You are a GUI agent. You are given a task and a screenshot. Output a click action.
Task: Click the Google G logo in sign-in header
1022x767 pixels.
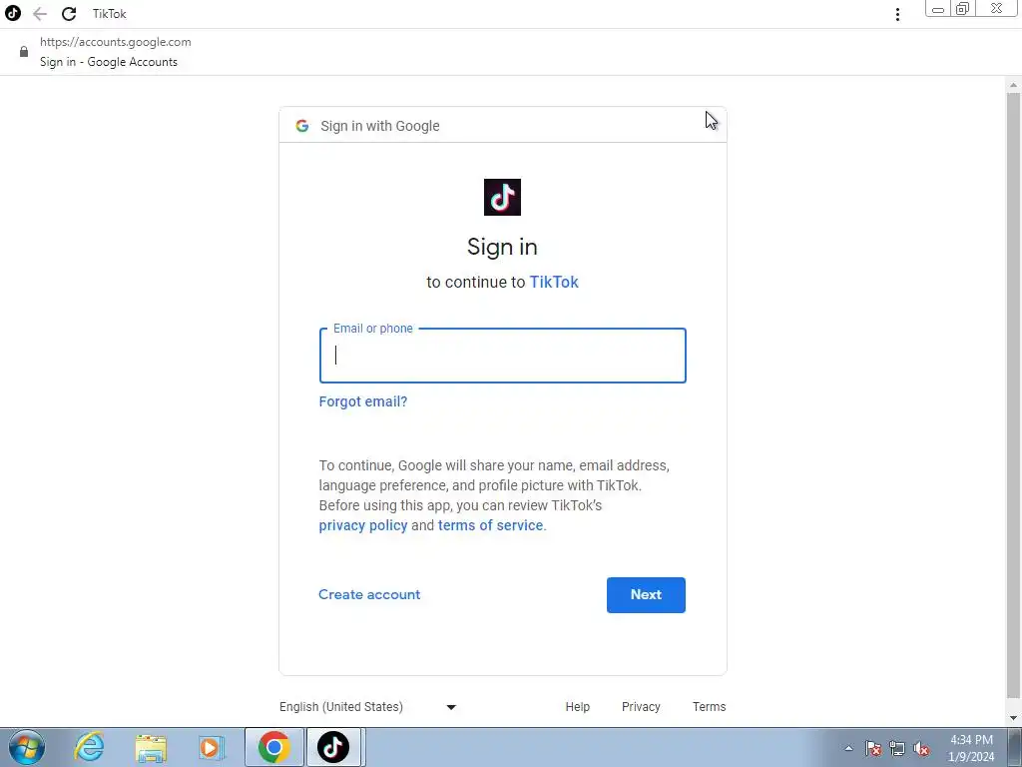(x=301, y=126)
